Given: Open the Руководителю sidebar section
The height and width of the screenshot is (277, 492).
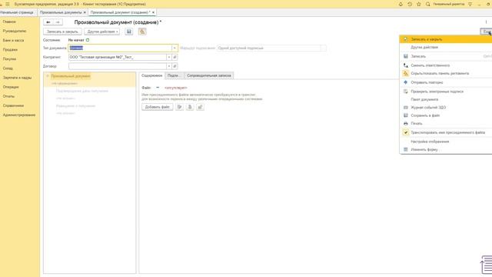Looking at the screenshot, I should point(15,31).
